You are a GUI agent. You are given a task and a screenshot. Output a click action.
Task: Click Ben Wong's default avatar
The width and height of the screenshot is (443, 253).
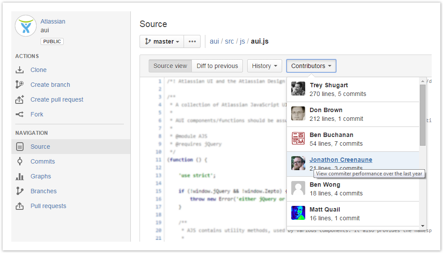[298, 188]
